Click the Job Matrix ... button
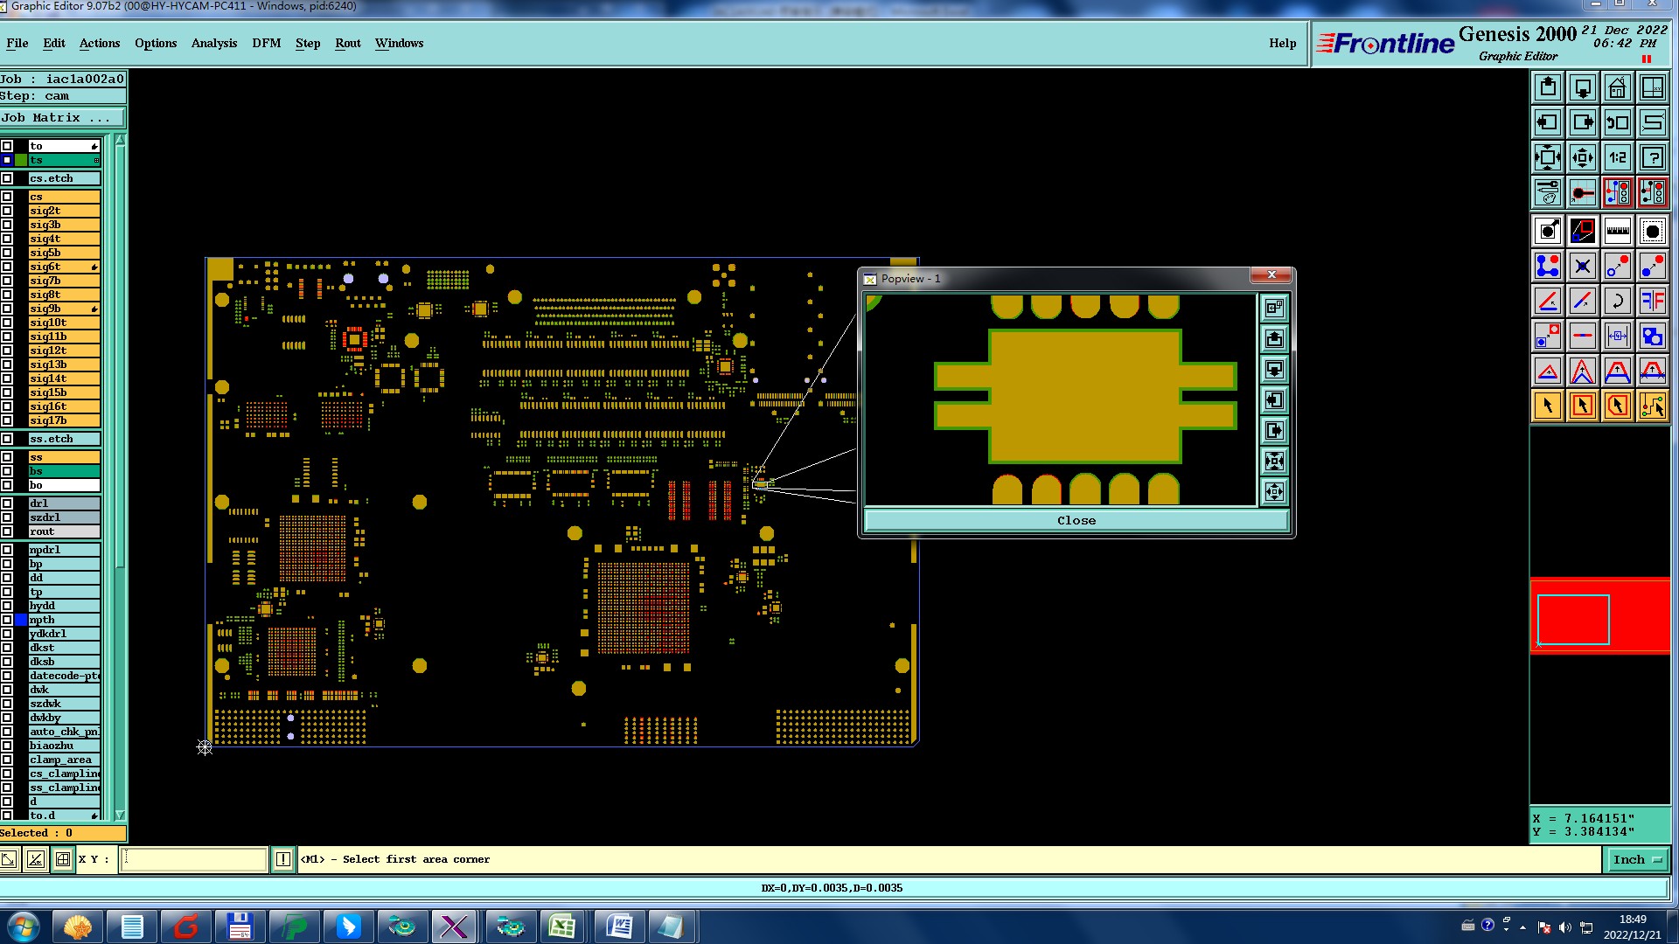This screenshot has width=1679, height=944. click(63, 117)
